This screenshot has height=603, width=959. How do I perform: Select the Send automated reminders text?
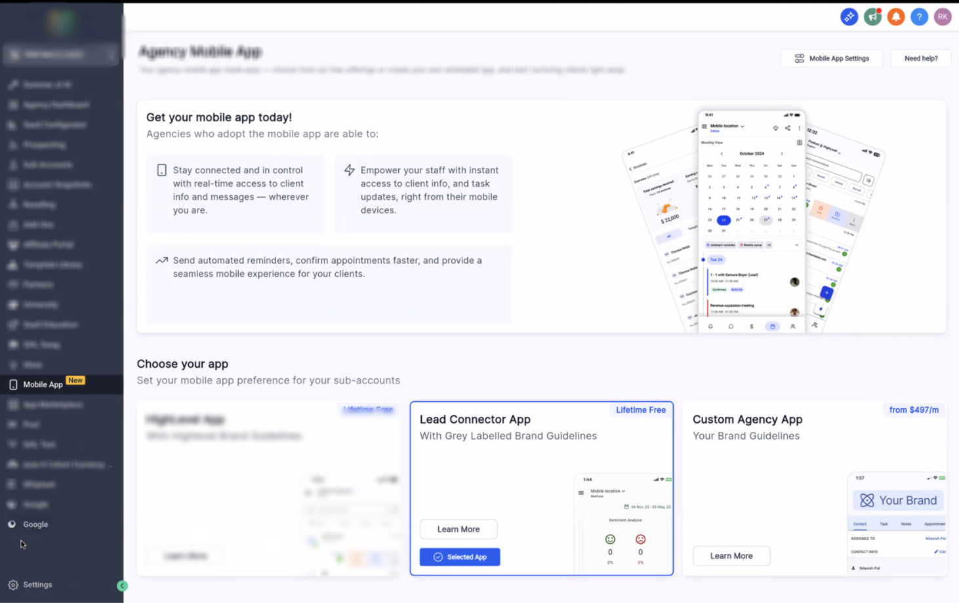[327, 267]
